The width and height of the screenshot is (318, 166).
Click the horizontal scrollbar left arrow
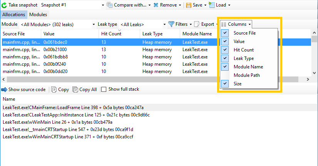(3, 80)
